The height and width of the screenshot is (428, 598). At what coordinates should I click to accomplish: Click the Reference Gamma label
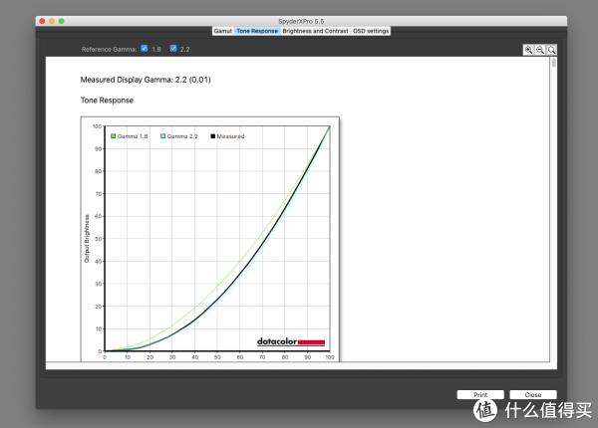109,49
